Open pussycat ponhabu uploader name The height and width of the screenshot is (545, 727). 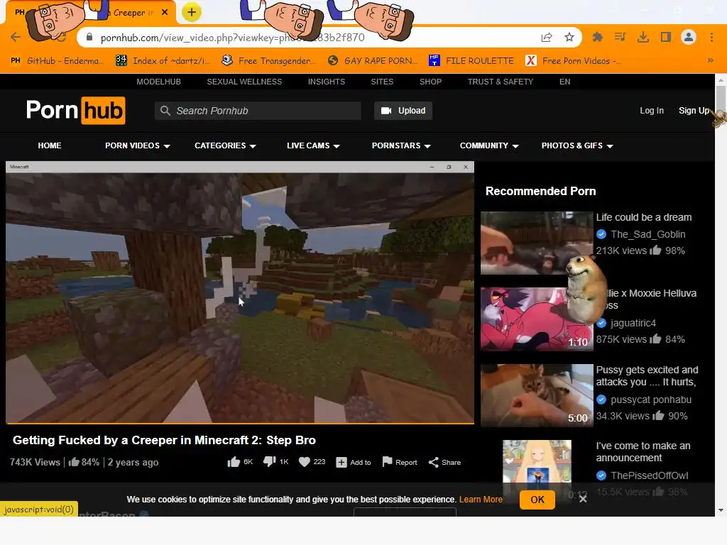[651, 400]
